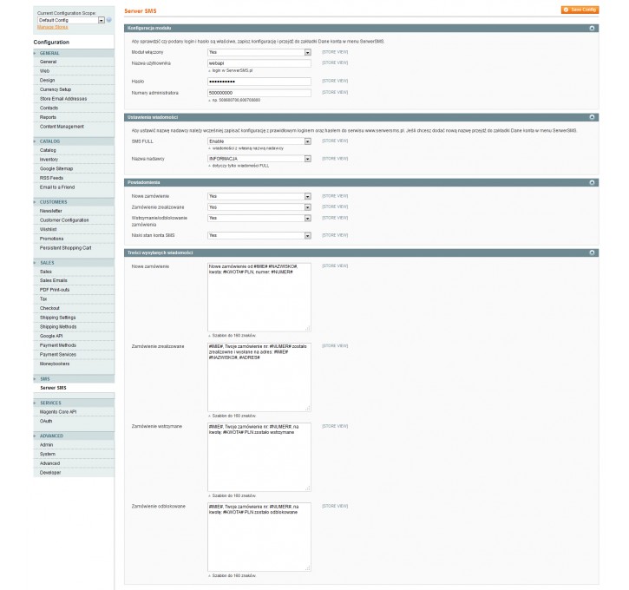The image size is (629, 590).
Task: Open the Developer configuration tab
Action: (74, 473)
